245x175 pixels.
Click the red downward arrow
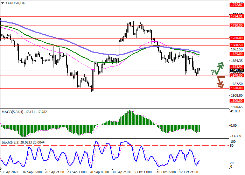point(220,83)
